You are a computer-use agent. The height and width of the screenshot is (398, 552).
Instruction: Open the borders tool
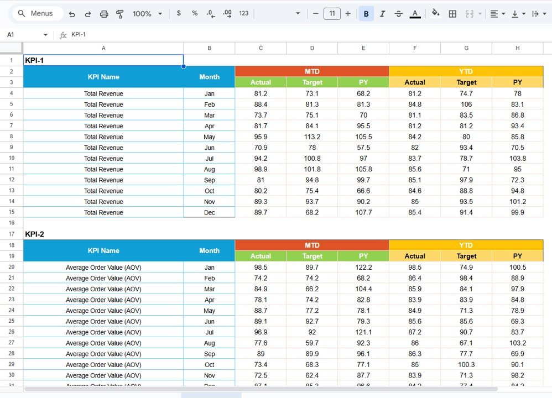pos(452,14)
